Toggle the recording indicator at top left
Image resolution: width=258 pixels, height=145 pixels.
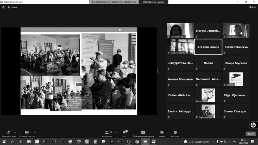[x=12, y=7]
